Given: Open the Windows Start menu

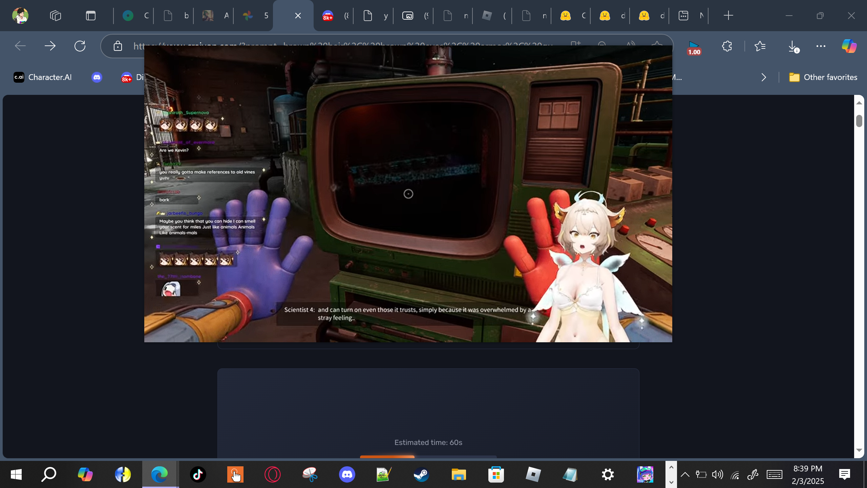Looking at the screenshot, I should (x=16, y=474).
